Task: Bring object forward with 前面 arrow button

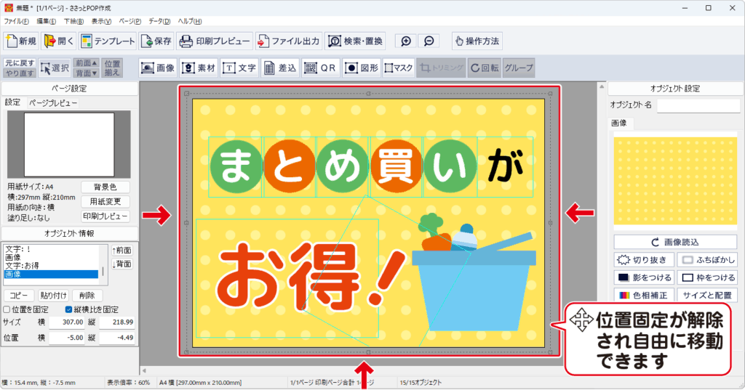Action: coord(122,250)
